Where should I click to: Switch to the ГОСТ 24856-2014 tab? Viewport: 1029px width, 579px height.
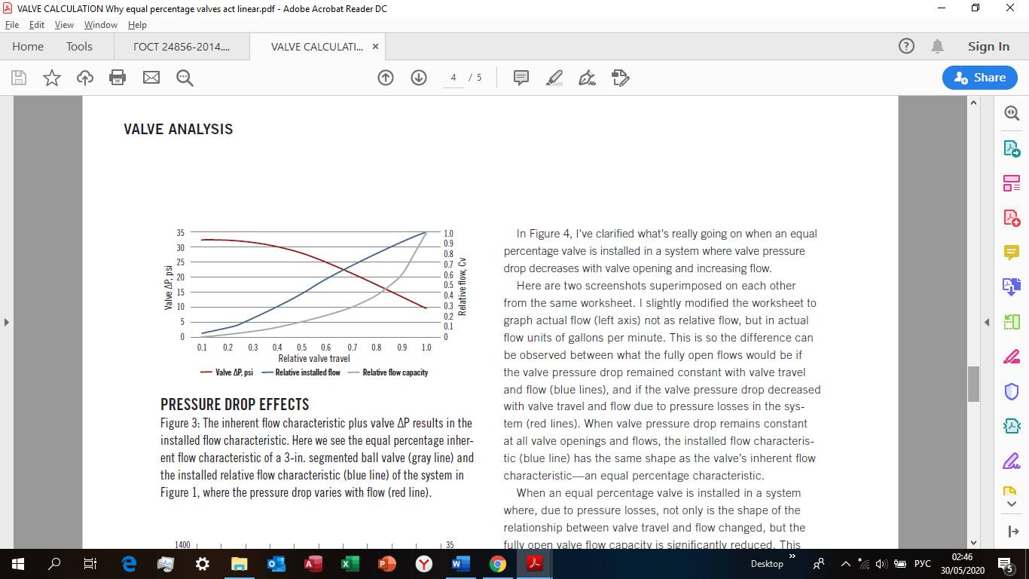pyautogui.click(x=181, y=47)
